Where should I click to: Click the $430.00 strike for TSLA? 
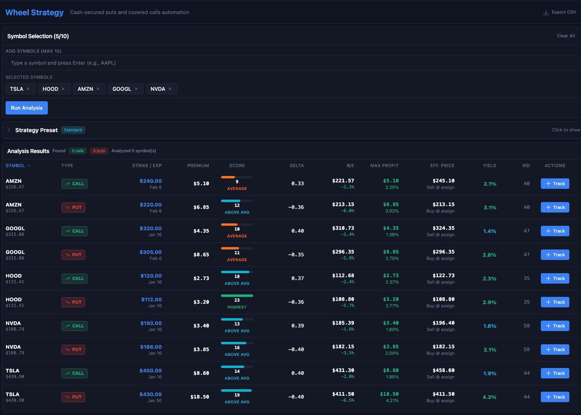point(151,394)
